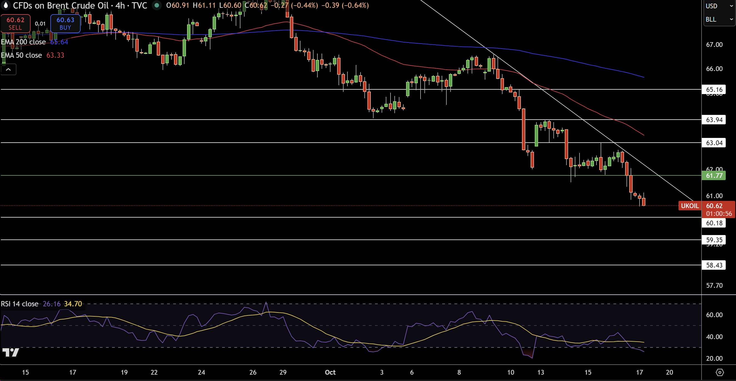Viewport: 736px width, 381px height.
Task: Click the 61.77 green price label
Action: click(714, 176)
